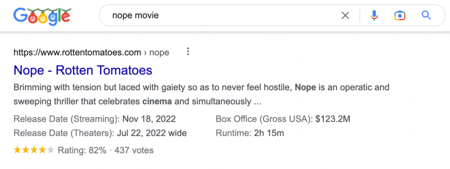Clear the search box with X icon

[x=345, y=15]
